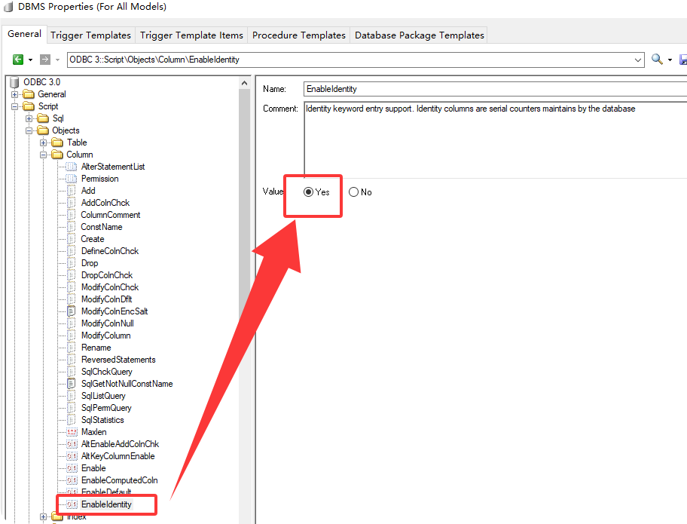Expand the Table folder node

click(44, 142)
